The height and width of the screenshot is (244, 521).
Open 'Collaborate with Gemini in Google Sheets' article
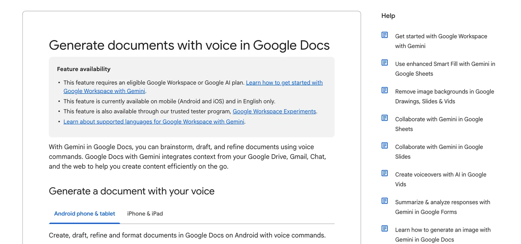(439, 124)
